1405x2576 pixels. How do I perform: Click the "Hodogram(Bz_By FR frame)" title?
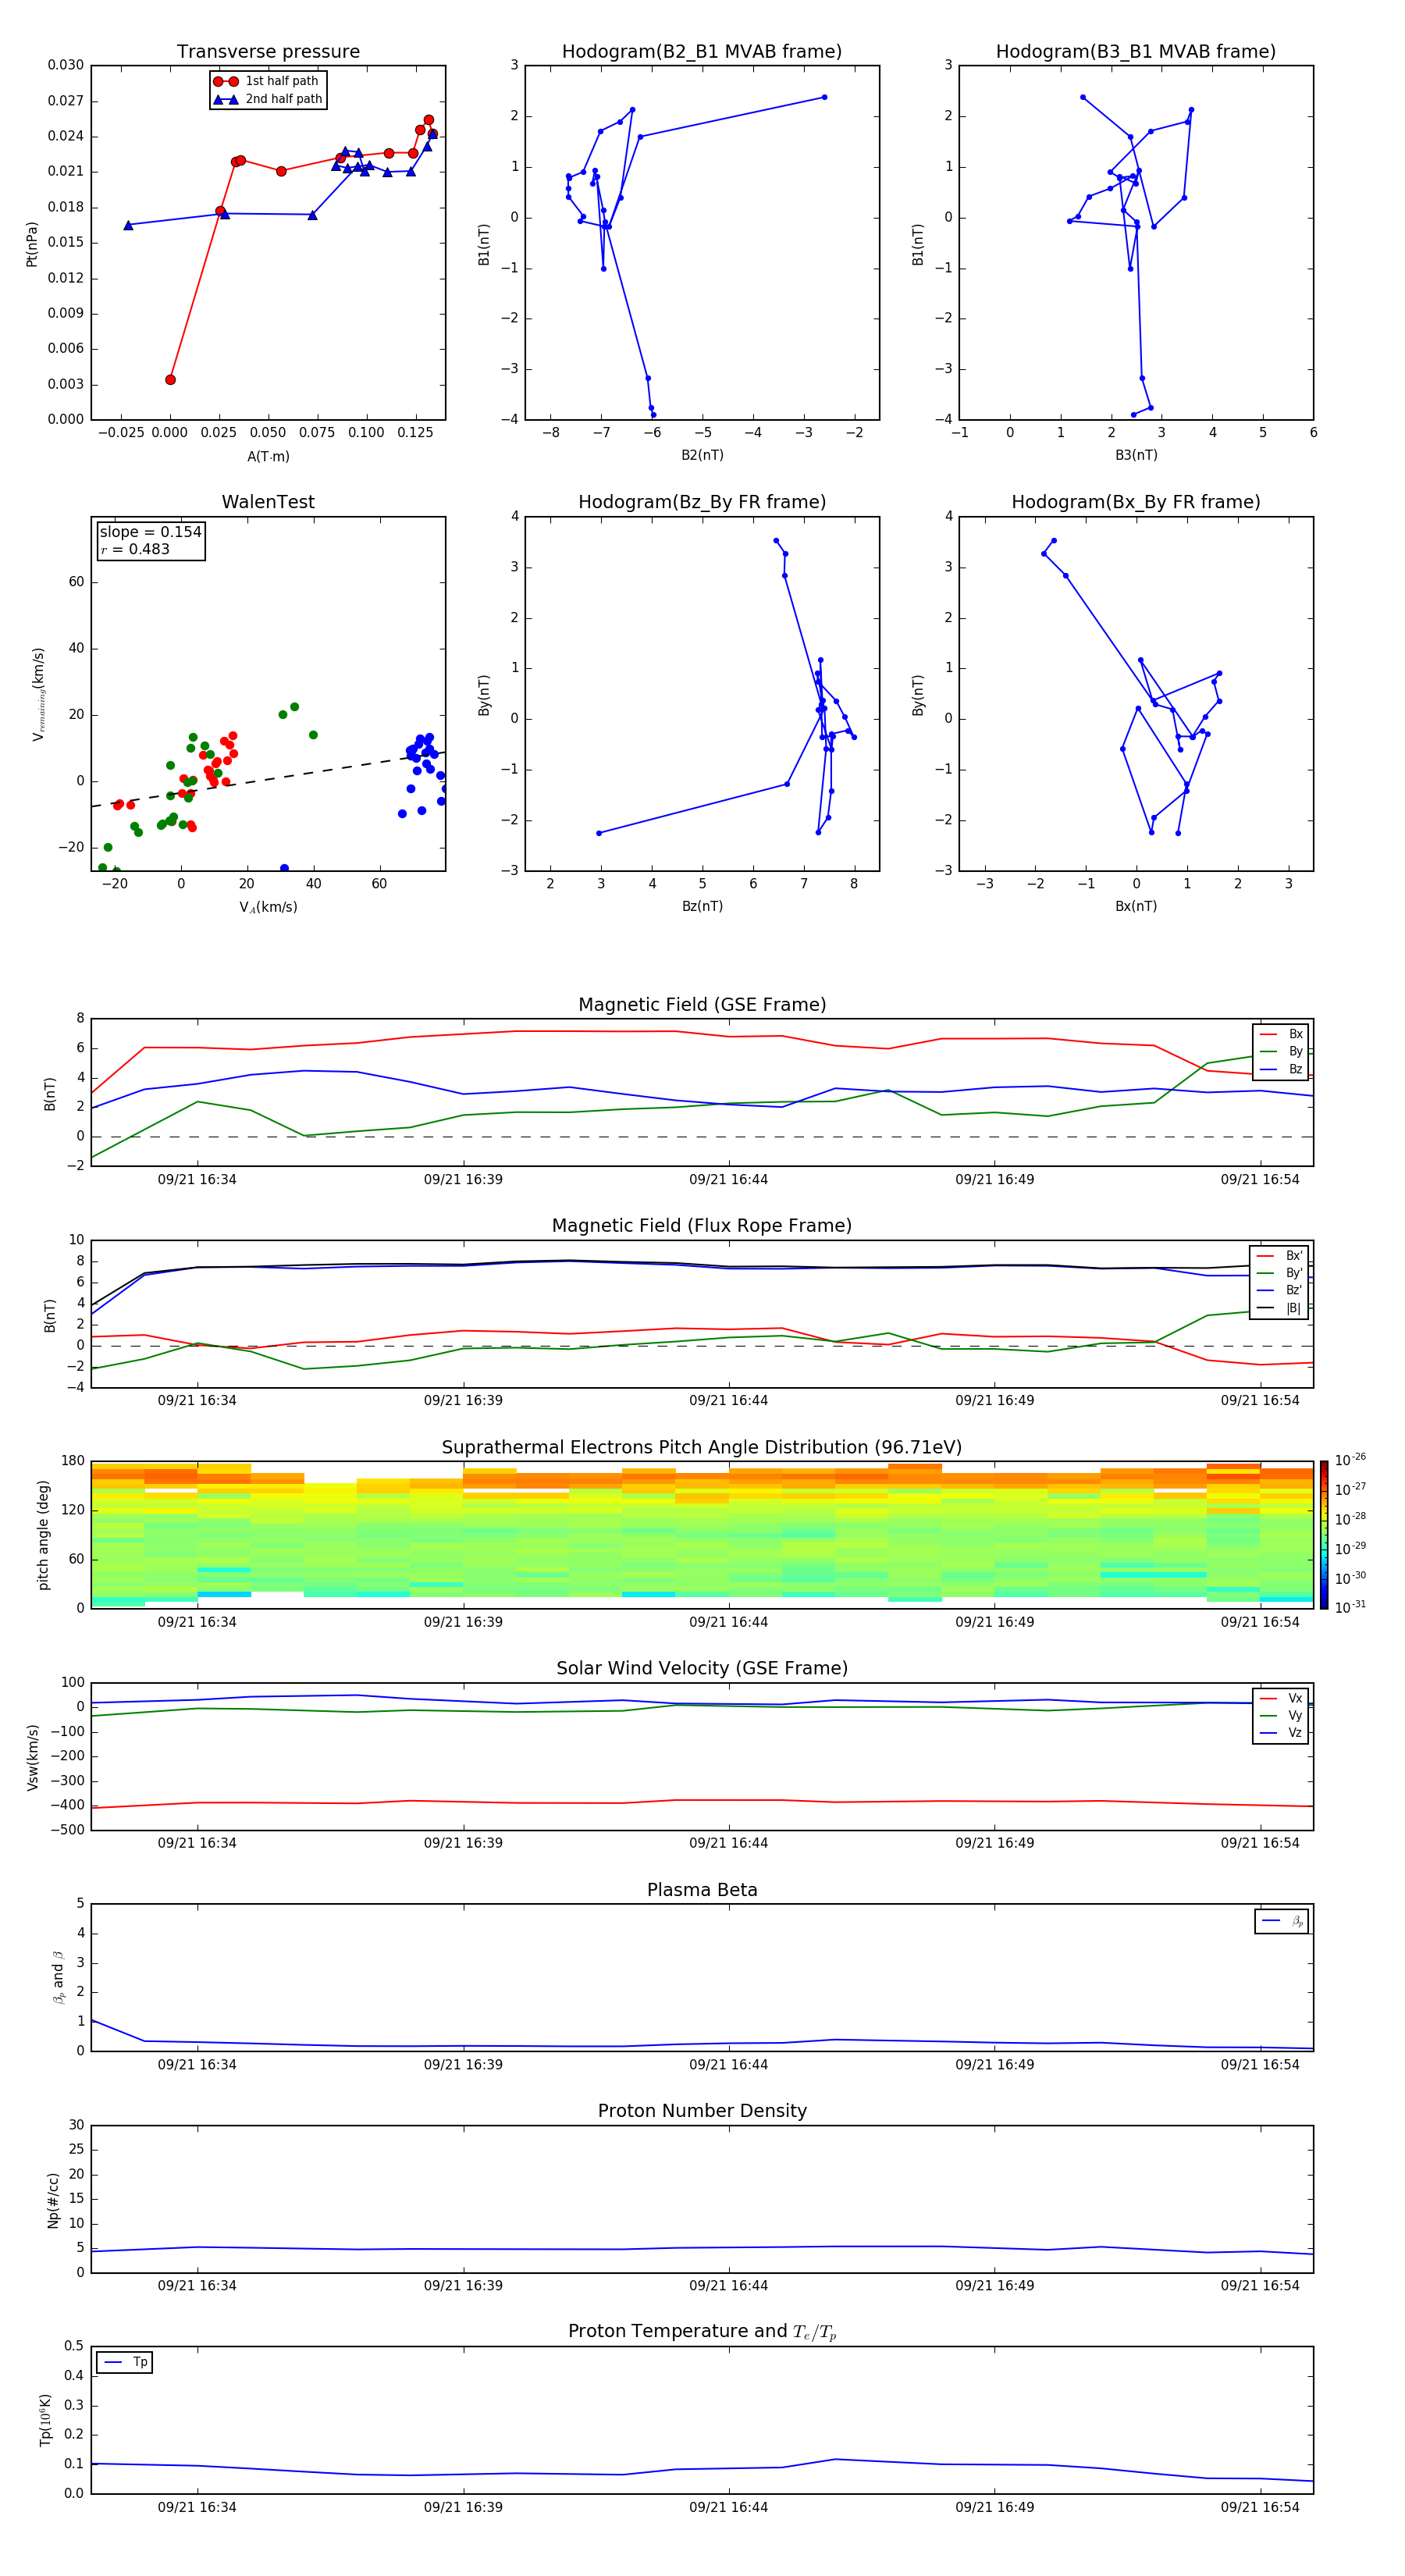point(702,502)
